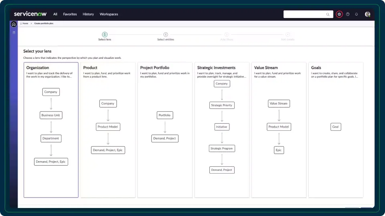
Task: Click Product Model box in Product card
Action: [108, 127]
